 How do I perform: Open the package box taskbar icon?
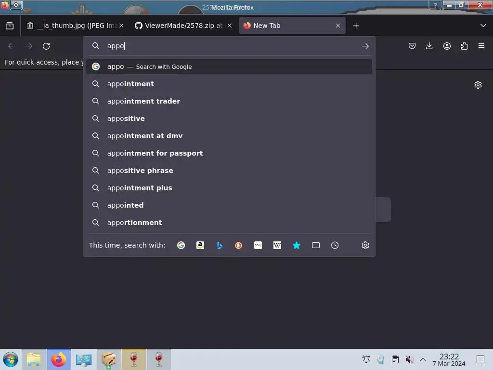[108, 359]
